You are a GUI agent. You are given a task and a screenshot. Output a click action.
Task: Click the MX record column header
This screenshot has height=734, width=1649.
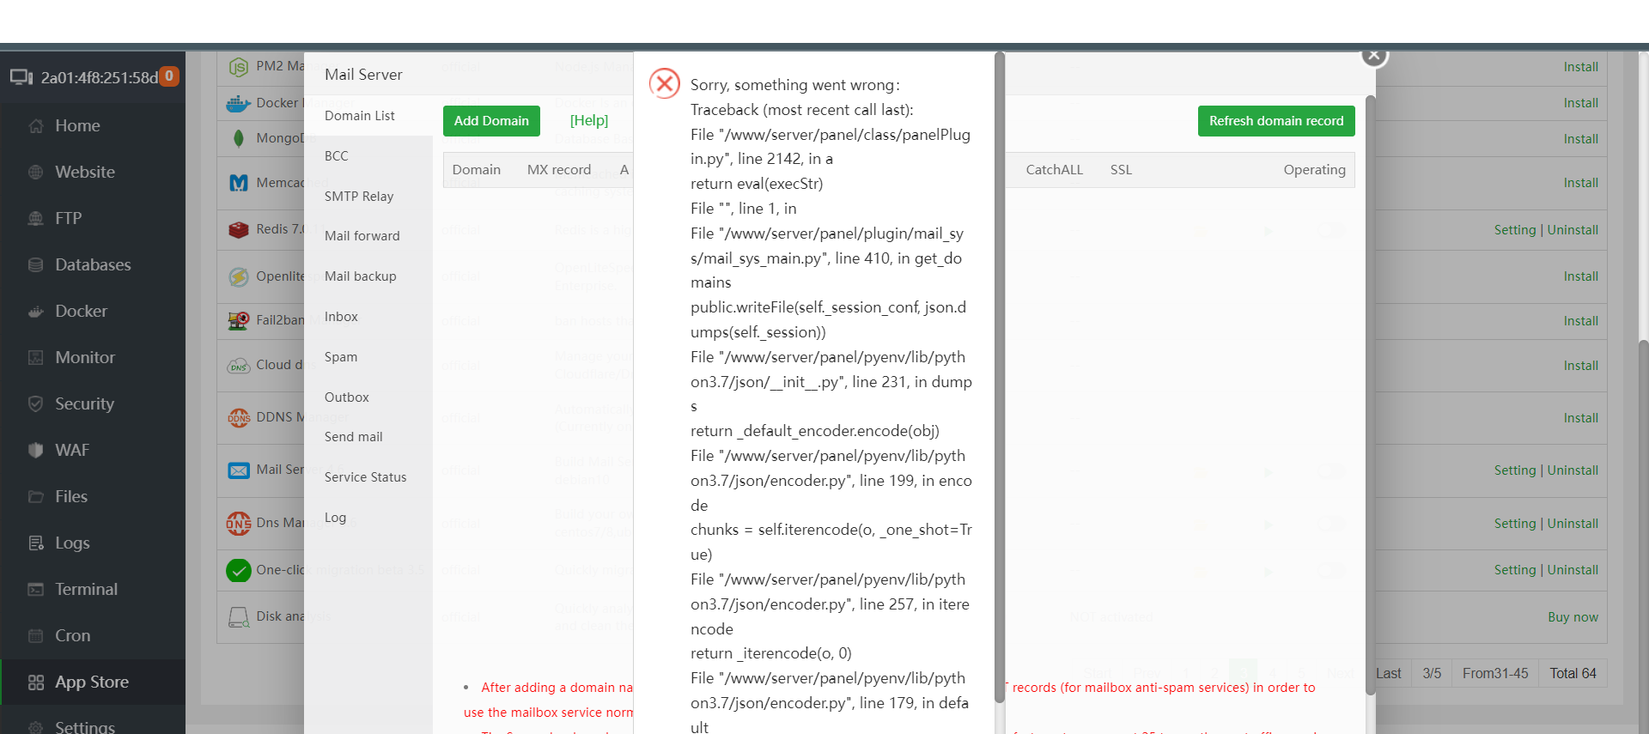[x=559, y=170]
